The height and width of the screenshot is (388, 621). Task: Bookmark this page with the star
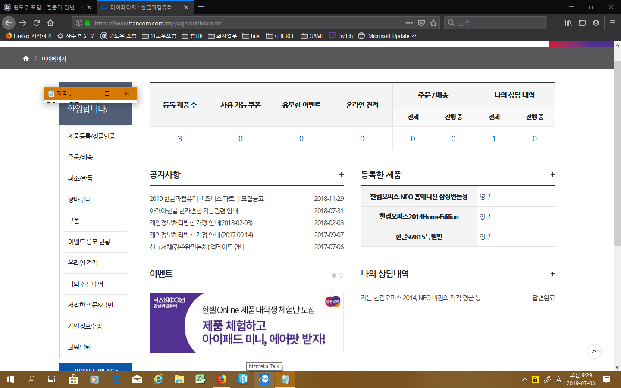(433, 23)
